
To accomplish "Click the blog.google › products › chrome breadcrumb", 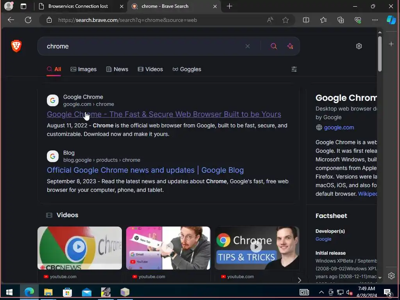I will click(x=102, y=160).
